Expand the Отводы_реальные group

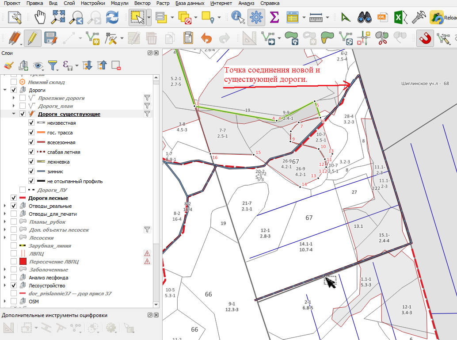click(5, 206)
